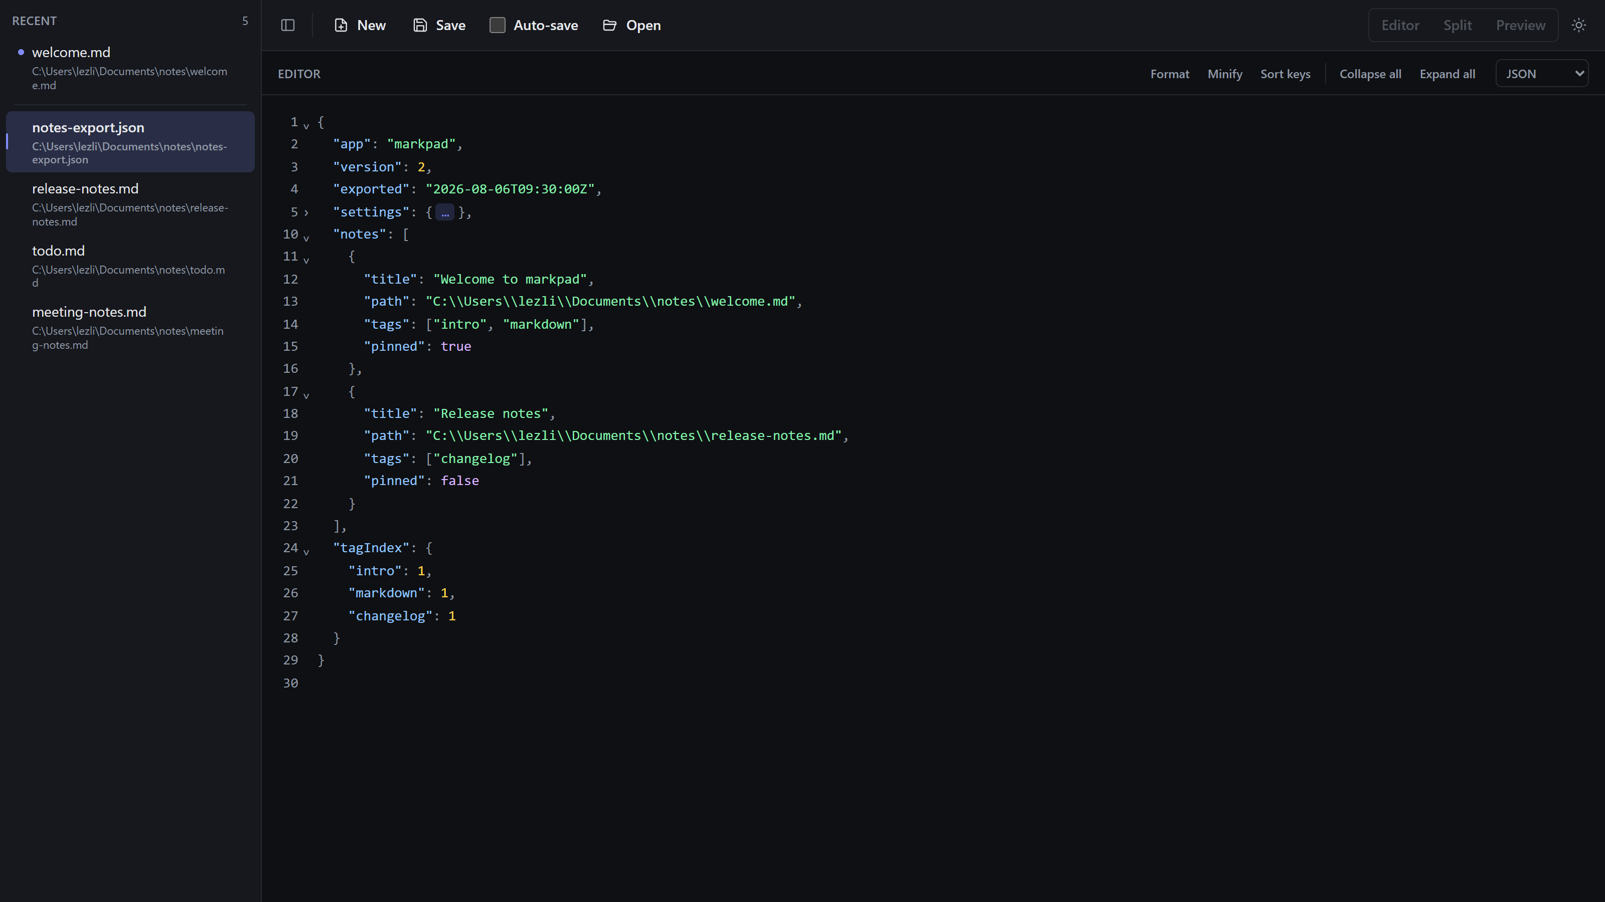This screenshot has height=902, width=1605.
Task: Open meeting-notes.md from the recent list
Action: coord(130,327)
